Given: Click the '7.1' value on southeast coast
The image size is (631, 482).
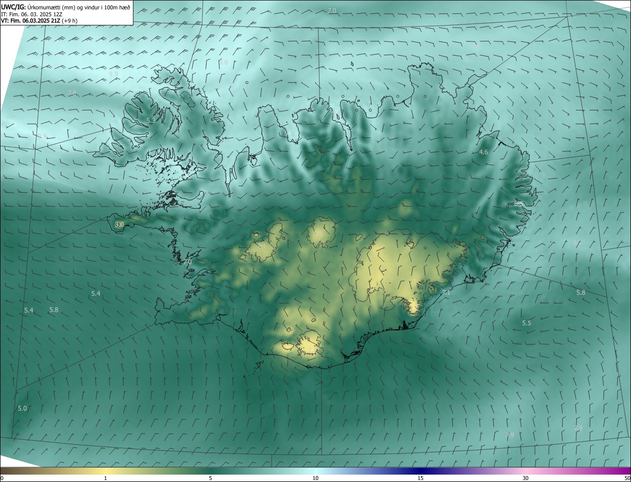Looking at the screenshot, I should pos(446,292).
